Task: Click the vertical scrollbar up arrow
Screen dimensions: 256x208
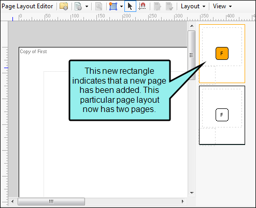Action: [x=192, y=26]
